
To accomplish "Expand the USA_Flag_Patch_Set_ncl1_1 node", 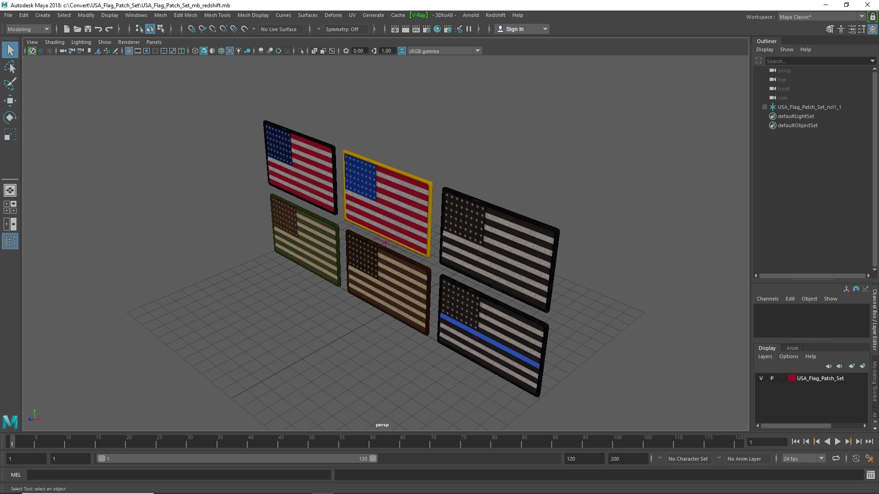I will [x=765, y=107].
